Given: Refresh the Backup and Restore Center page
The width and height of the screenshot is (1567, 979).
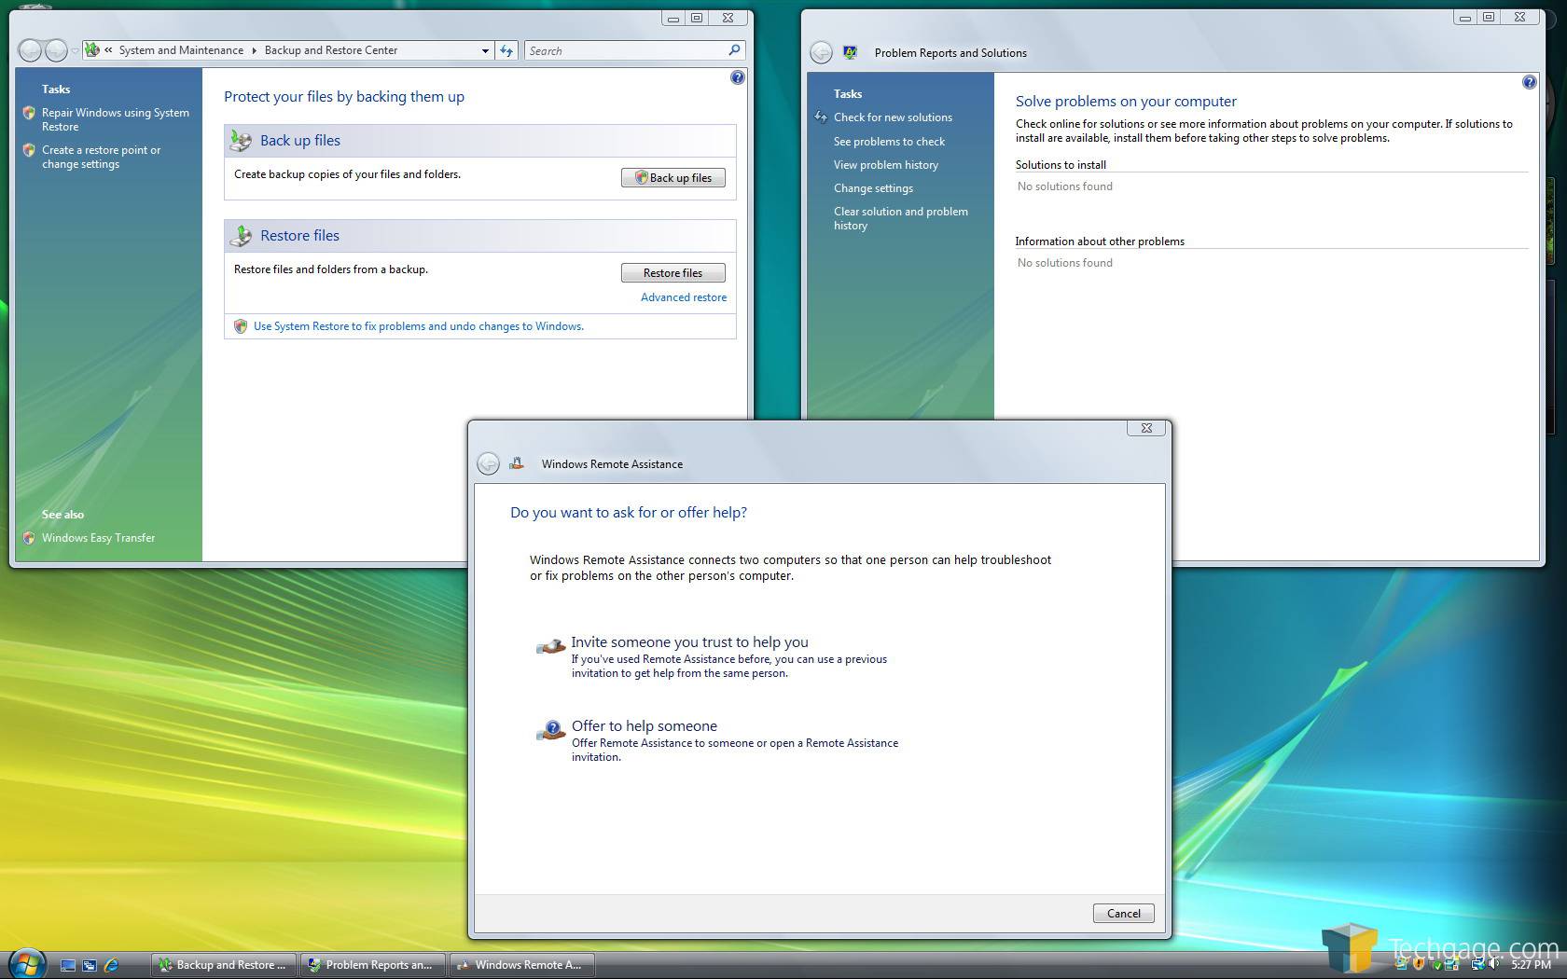Looking at the screenshot, I should pyautogui.click(x=506, y=51).
